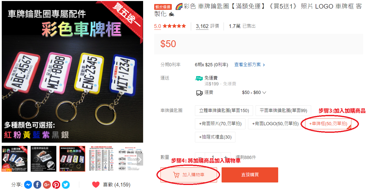The image size is (371, 190).
Task: Show next thumbnails with the right arrow
Action: 140,159
